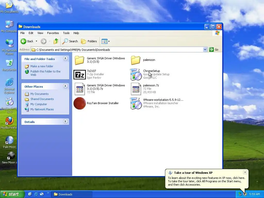
Task: Click the tour icon in system tray
Action: click(x=245, y=194)
